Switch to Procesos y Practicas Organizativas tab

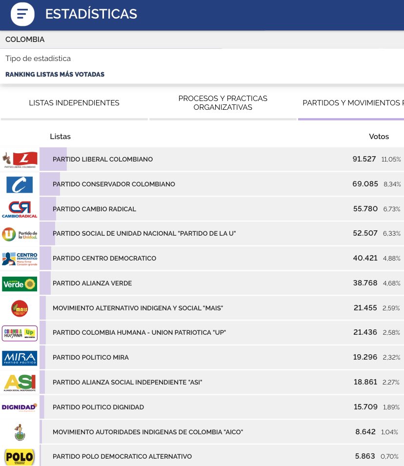223,103
